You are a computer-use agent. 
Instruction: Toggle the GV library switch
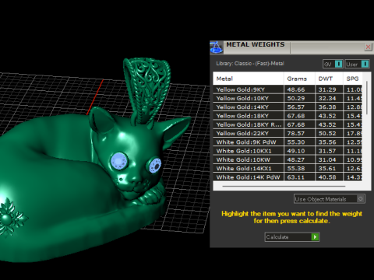click(333, 64)
